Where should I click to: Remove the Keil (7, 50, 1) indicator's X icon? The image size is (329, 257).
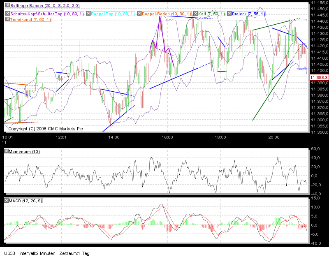coord(196,14)
